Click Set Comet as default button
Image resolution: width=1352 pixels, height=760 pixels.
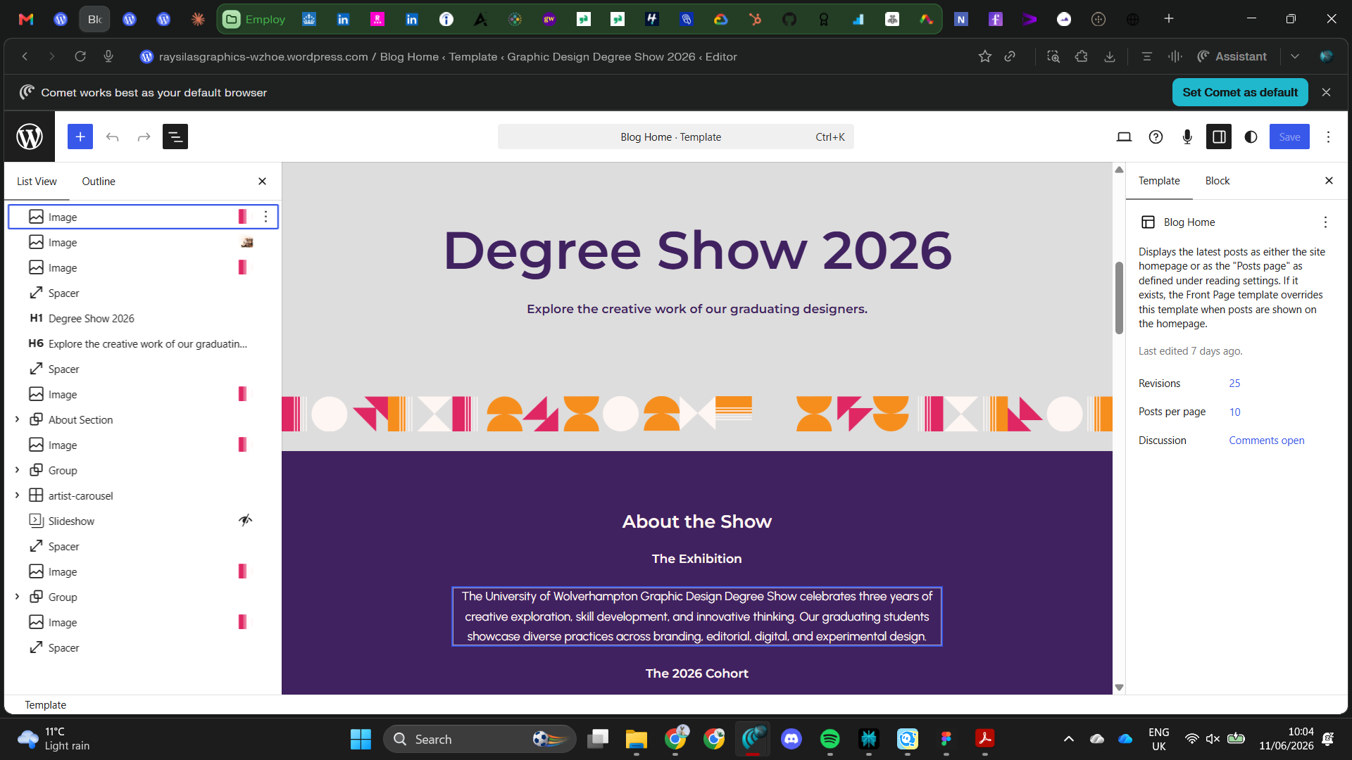[1239, 92]
